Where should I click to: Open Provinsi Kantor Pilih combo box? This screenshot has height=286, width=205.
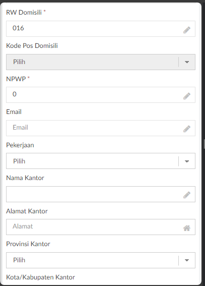point(101,260)
